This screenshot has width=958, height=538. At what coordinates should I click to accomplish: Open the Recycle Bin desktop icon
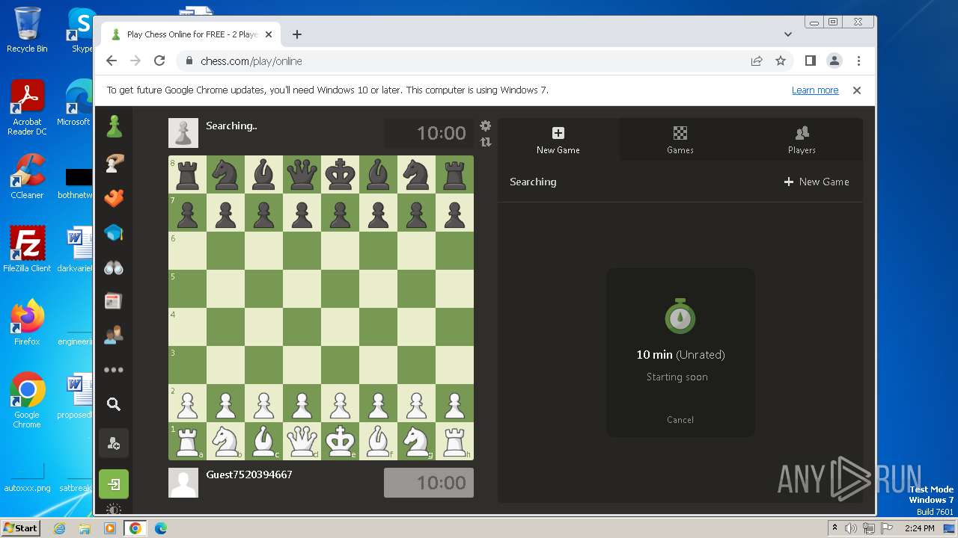pos(27,29)
